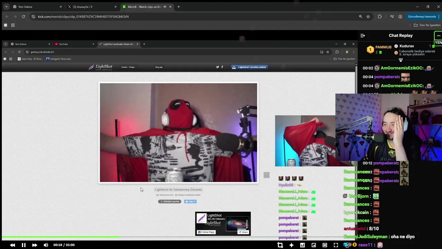Expand the gifter leaderboard chevron below Kudurax
Screen dimensions: 442x249
point(401,60)
